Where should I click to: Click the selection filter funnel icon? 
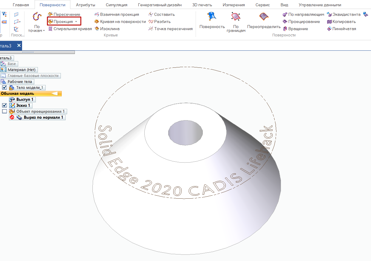4,14
